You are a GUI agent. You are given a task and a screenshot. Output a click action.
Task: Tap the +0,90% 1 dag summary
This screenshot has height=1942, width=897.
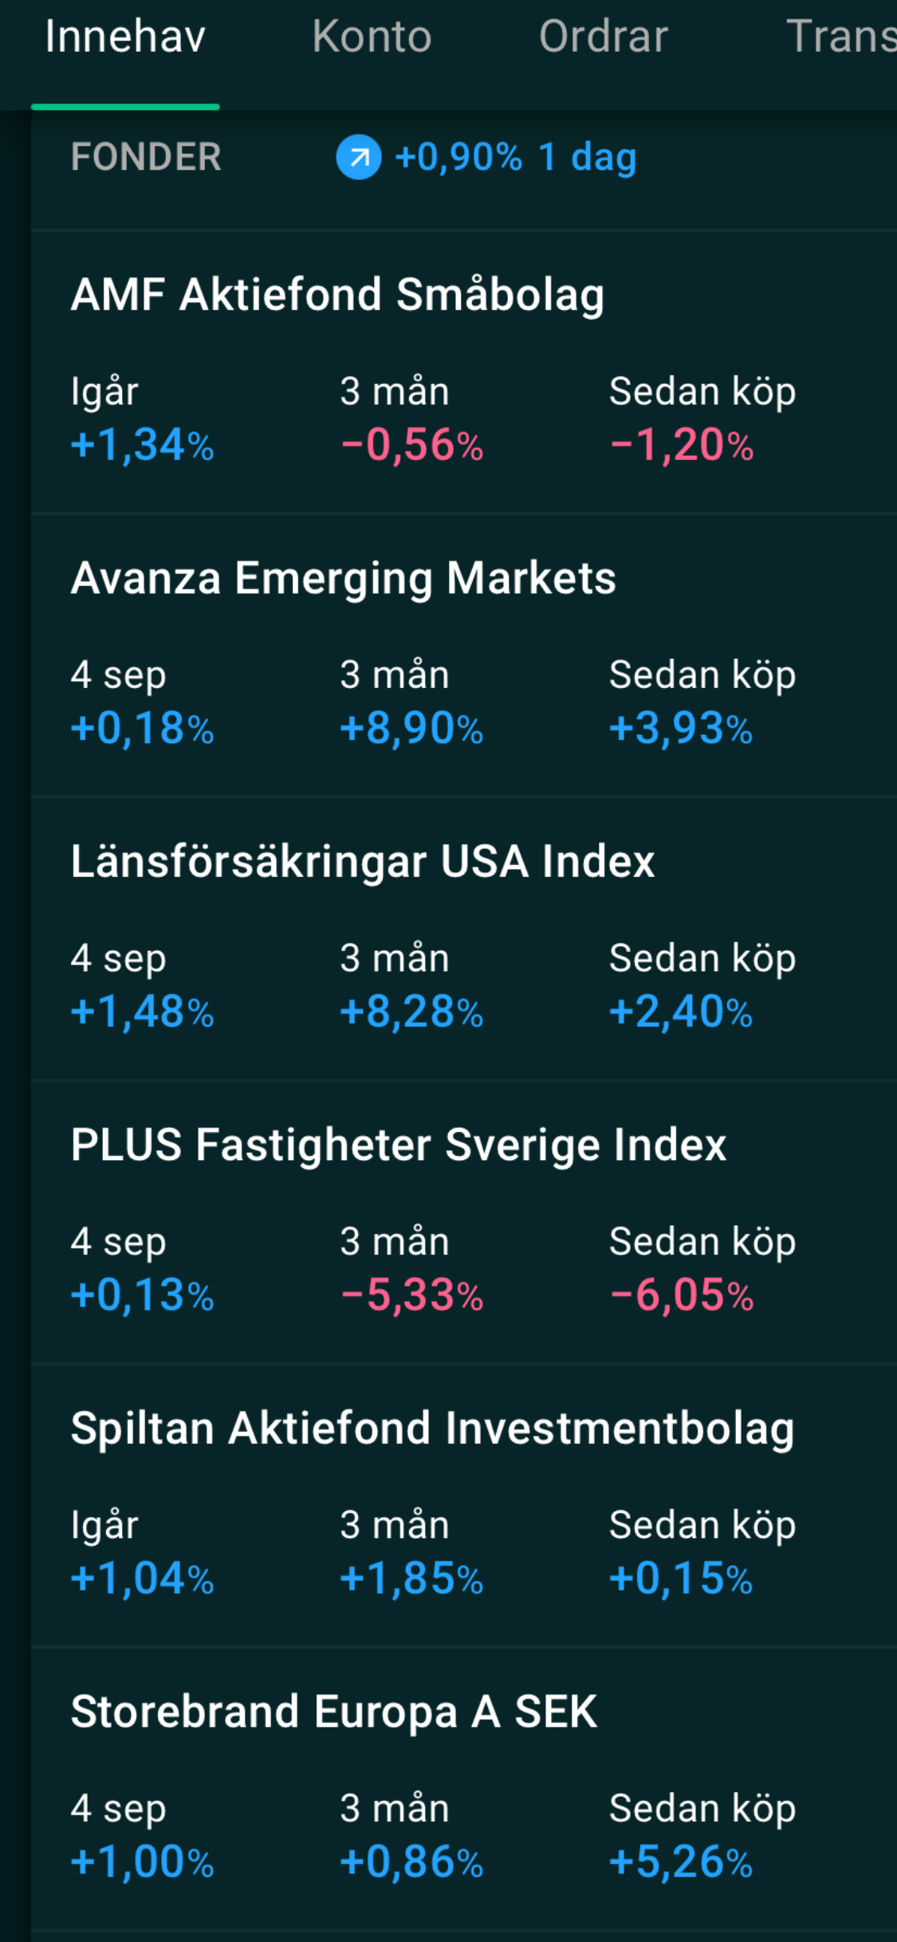pos(515,157)
